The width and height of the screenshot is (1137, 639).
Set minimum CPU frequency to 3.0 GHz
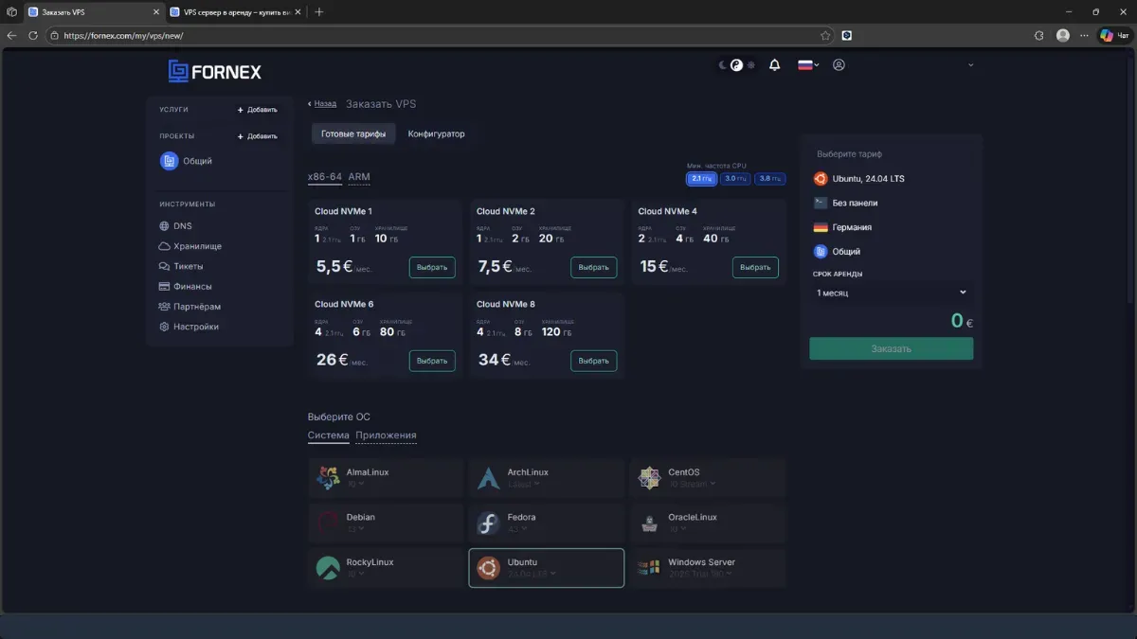(x=735, y=178)
